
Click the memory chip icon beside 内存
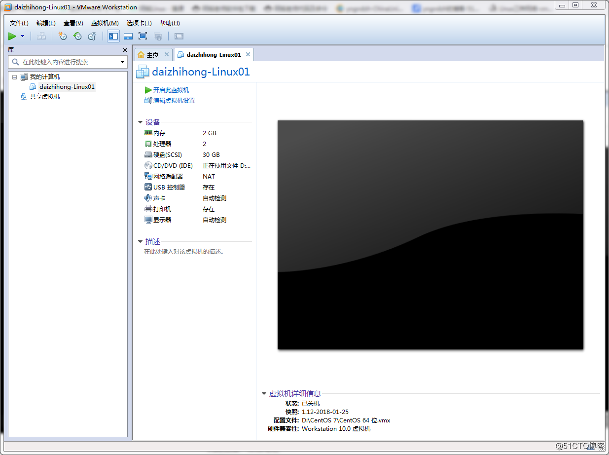coord(148,133)
